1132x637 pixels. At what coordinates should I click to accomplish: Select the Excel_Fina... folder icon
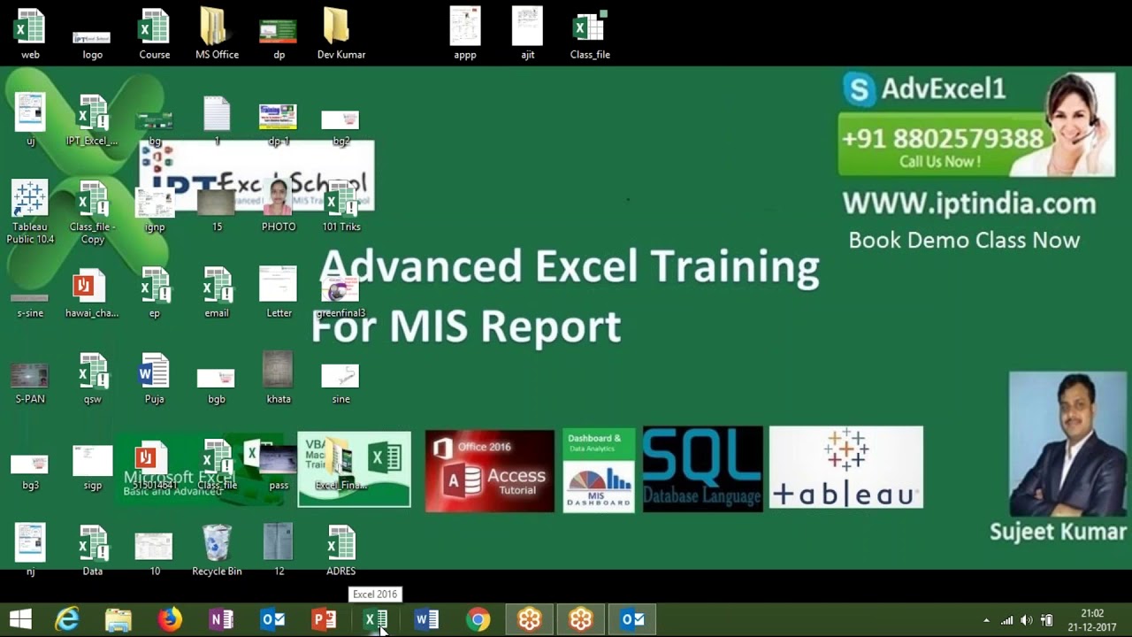pyautogui.click(x=341, y=465)
